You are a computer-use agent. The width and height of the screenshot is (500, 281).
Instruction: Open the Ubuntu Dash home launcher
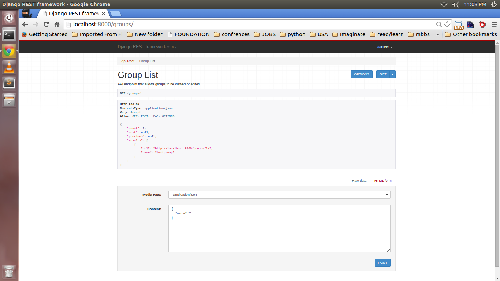(x=9, y=18)
